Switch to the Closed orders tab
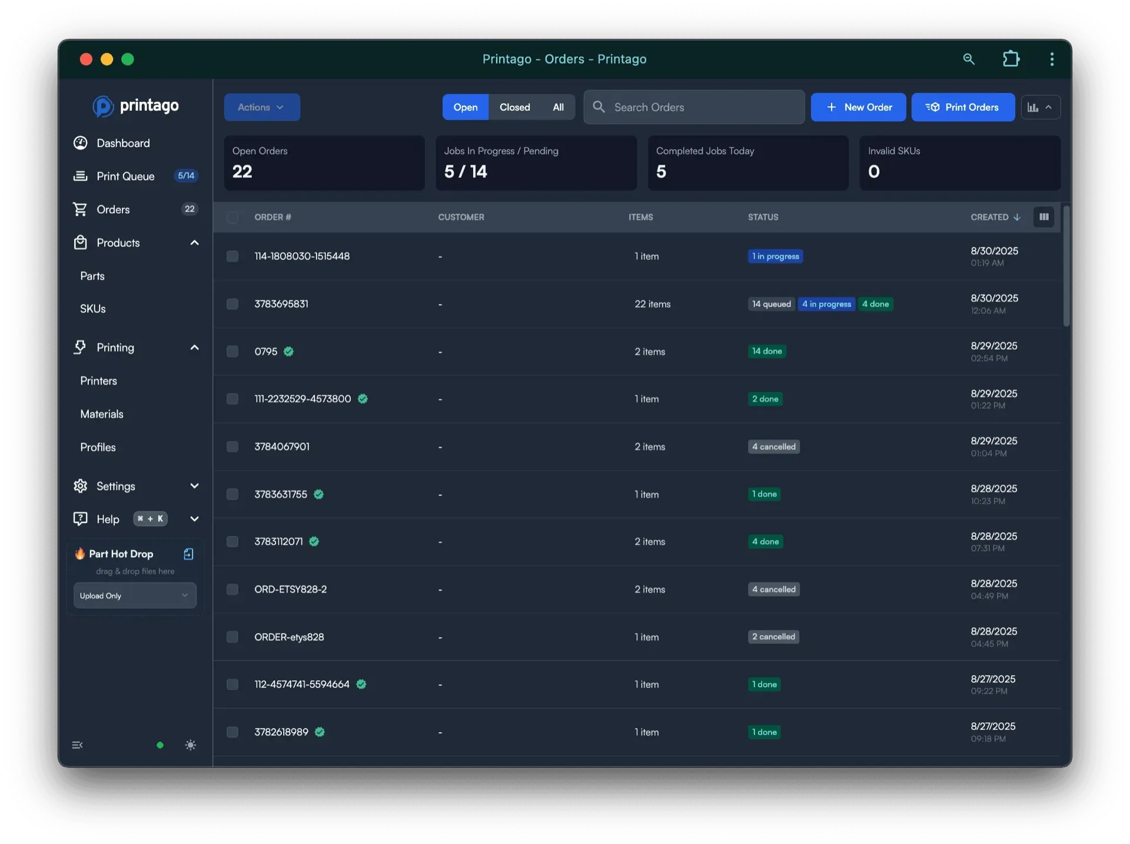 (x=514, y=107)
